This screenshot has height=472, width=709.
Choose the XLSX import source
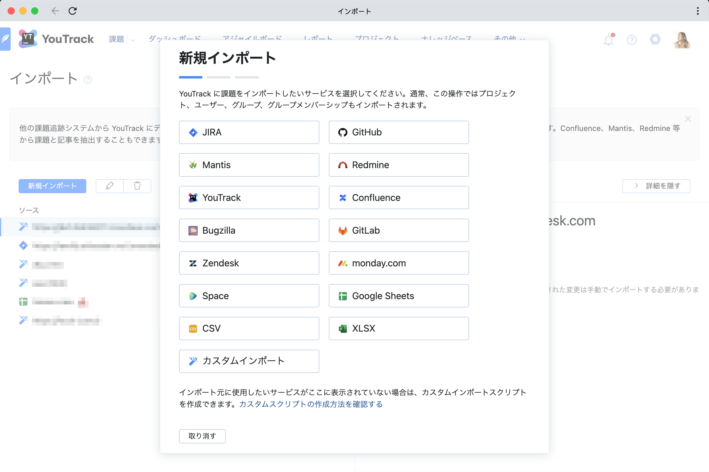point(398,328)
